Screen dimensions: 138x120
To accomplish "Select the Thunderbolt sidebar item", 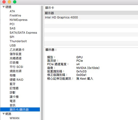I will [x=18, y=41].
